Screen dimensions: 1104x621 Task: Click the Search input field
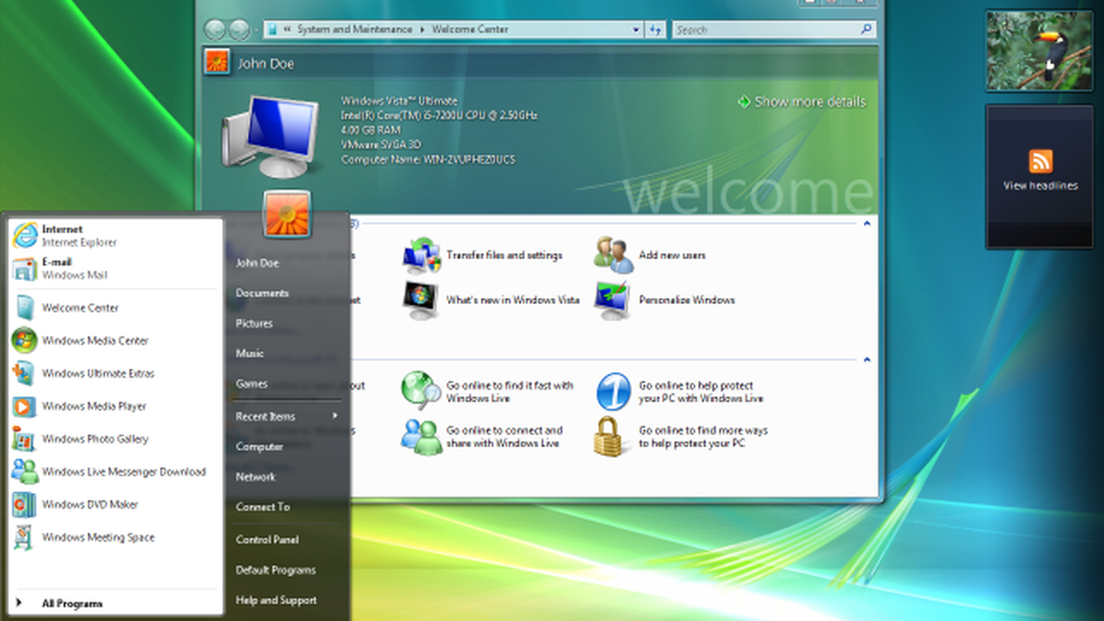point(766,30)
